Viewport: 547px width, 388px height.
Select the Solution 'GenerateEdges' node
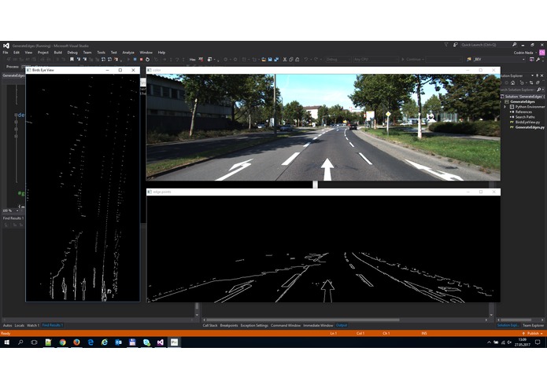tap(523, 97)
